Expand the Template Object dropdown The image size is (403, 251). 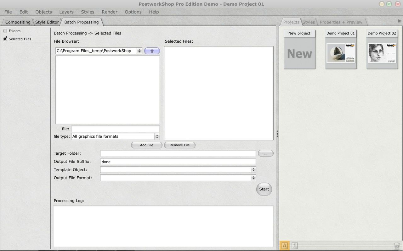pos(253,170)
